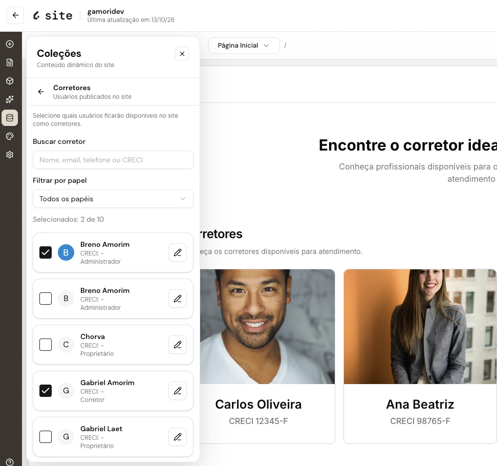Click the gamoridev project name
Image resolution: width=497 pixels, height=466 pixels.
105,11
